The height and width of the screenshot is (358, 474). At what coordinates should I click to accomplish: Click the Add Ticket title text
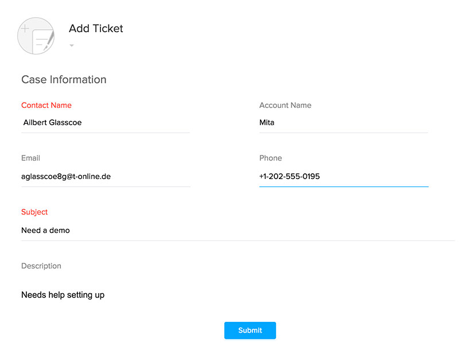tap(96, 28)
